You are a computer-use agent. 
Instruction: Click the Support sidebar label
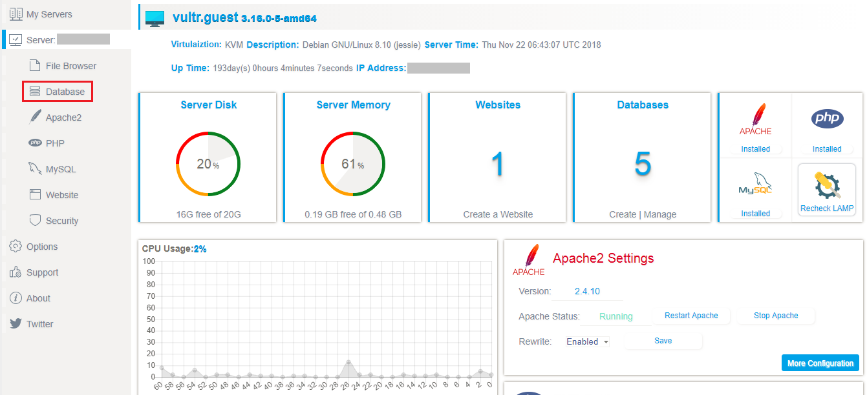[43, 272]
